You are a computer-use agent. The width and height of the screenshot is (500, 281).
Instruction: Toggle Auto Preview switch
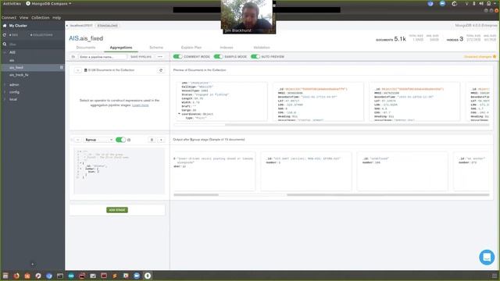(255, 56)
